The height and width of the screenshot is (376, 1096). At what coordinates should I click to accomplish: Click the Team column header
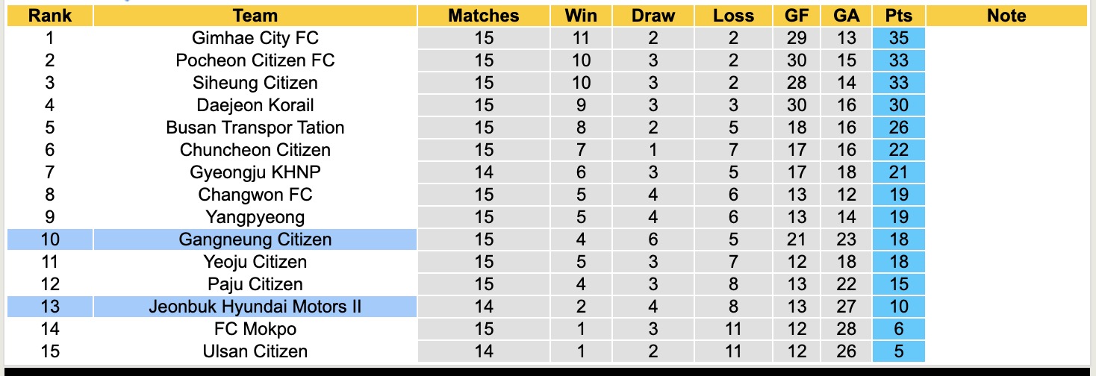255,16
